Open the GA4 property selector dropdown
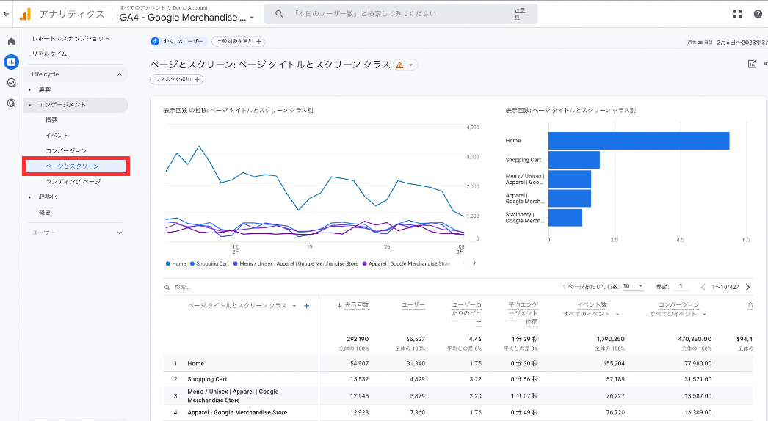Screen dimensions: 768x421 [186, 17]
